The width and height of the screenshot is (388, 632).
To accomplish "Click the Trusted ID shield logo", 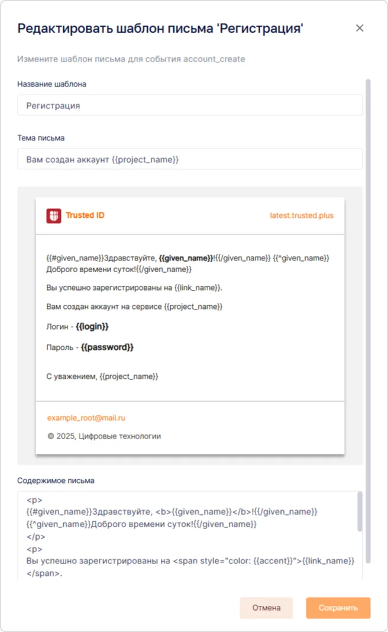I will tap(54, 216).
